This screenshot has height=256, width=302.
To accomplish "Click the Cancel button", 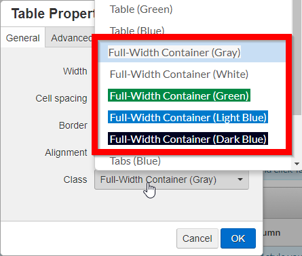I will 197,238.
